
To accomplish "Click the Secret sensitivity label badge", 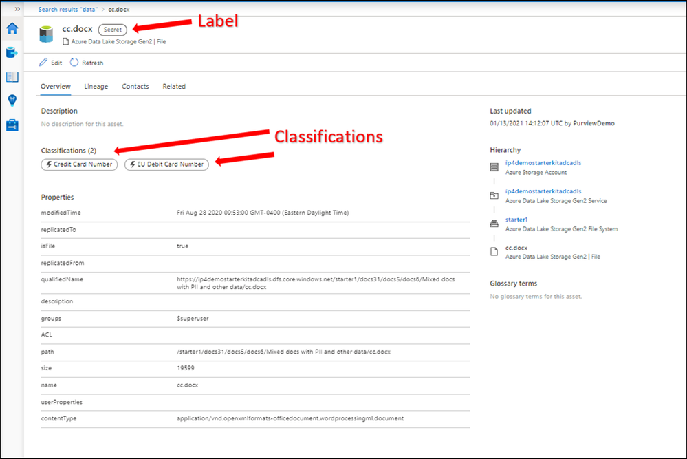I will click(113, 30).
